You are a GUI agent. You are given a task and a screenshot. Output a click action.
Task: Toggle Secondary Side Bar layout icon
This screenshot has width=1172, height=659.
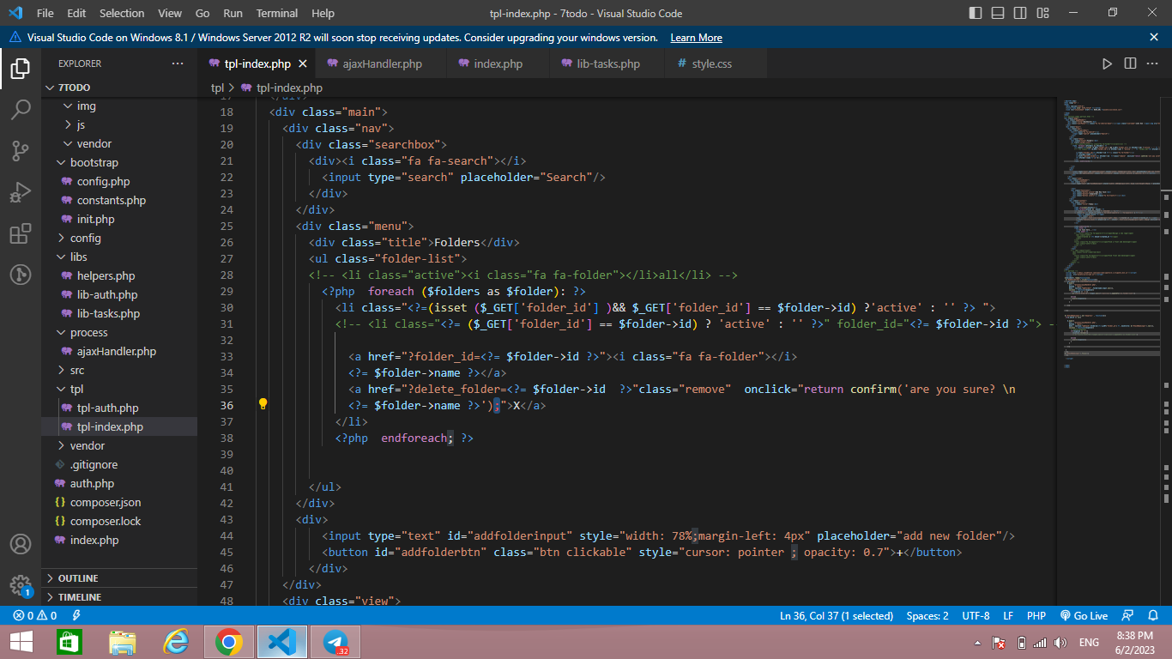point(1020,13)
